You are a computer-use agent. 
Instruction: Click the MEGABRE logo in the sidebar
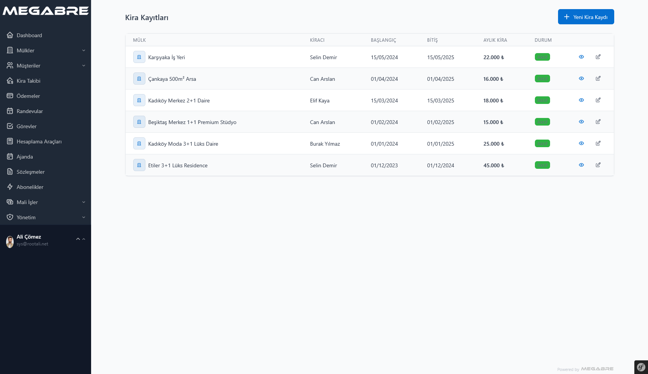(x=46, y=11)
